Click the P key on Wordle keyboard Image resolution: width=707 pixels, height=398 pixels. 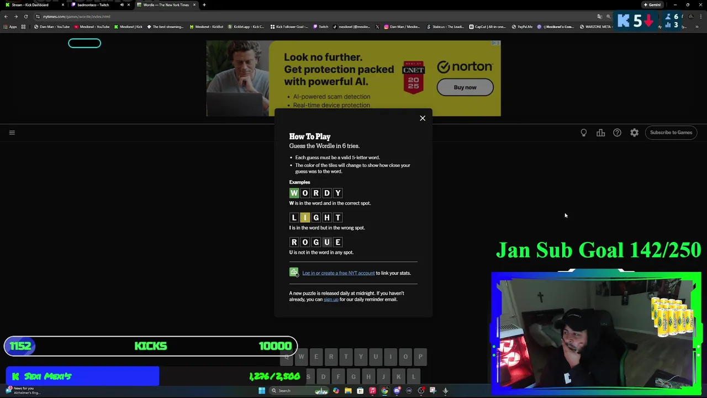pos(420,357)
